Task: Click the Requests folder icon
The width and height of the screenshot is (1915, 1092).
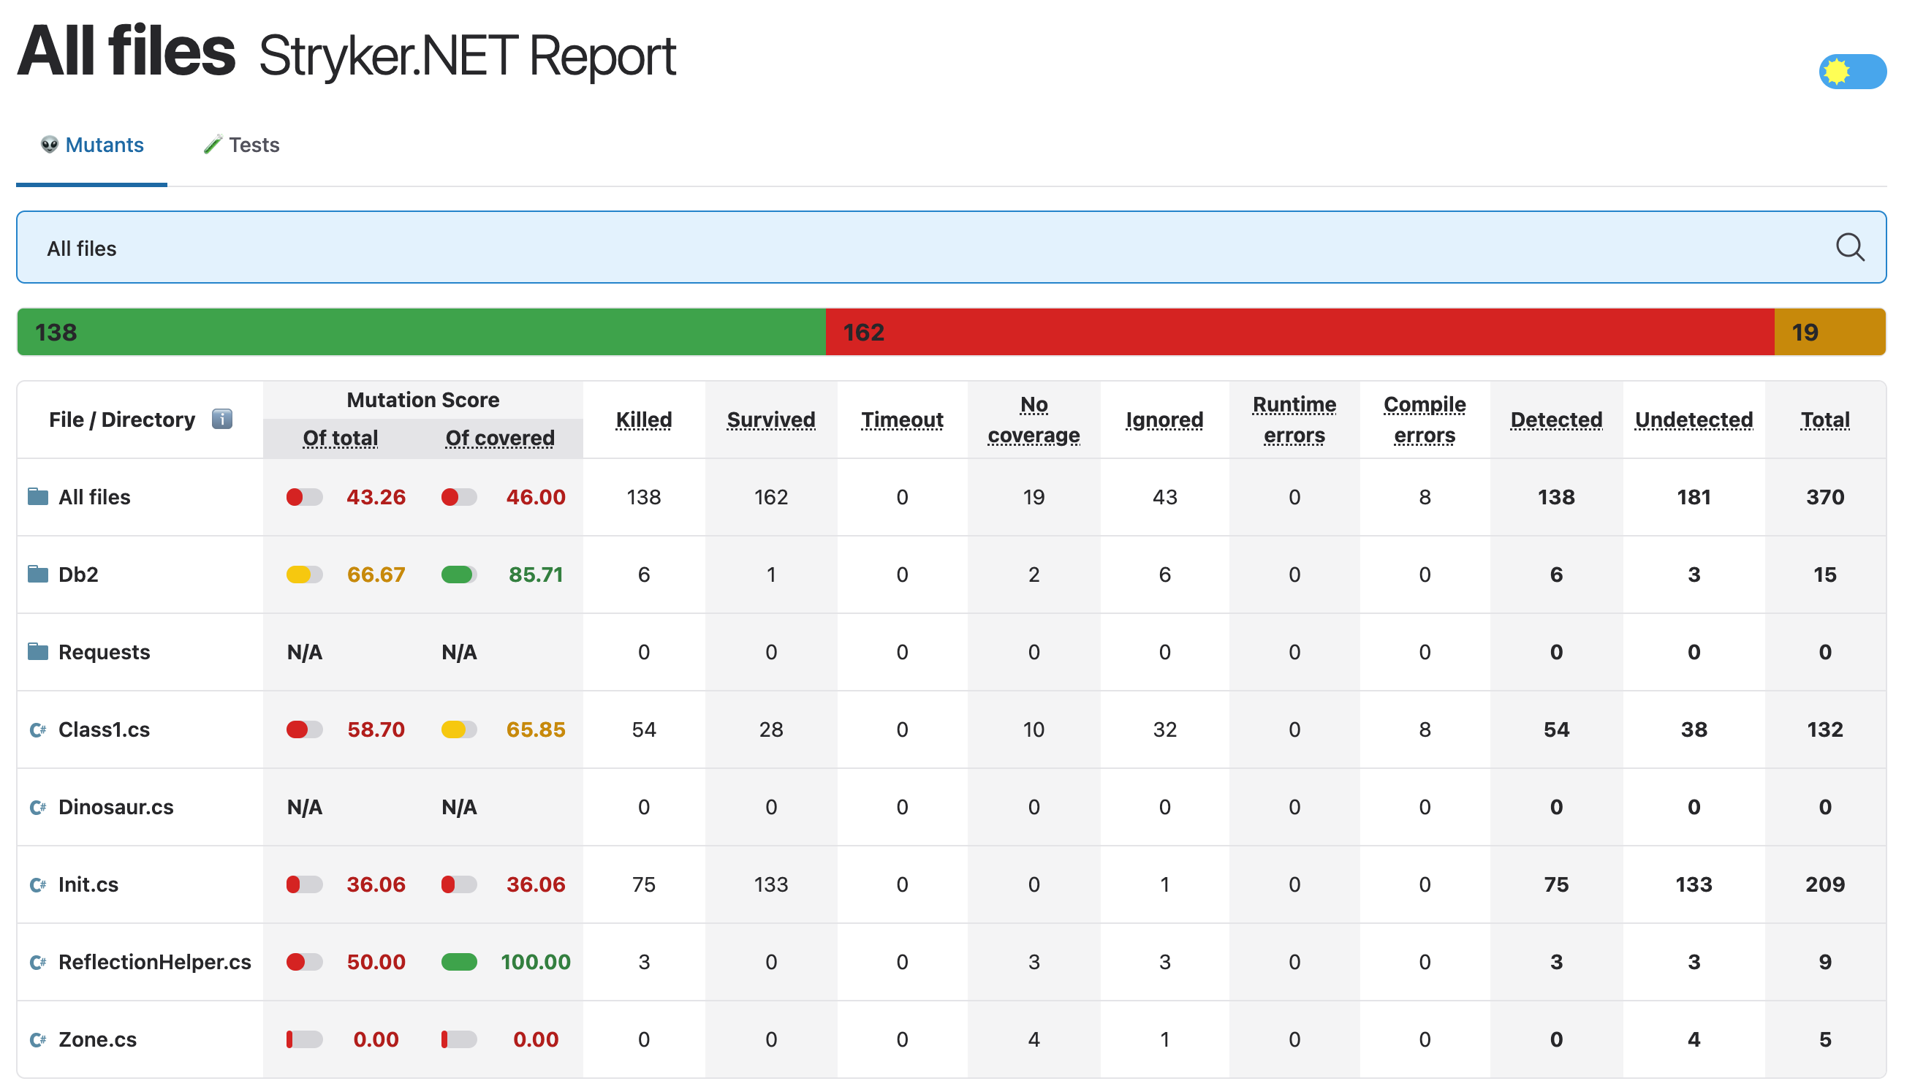Action: [38, 651]
